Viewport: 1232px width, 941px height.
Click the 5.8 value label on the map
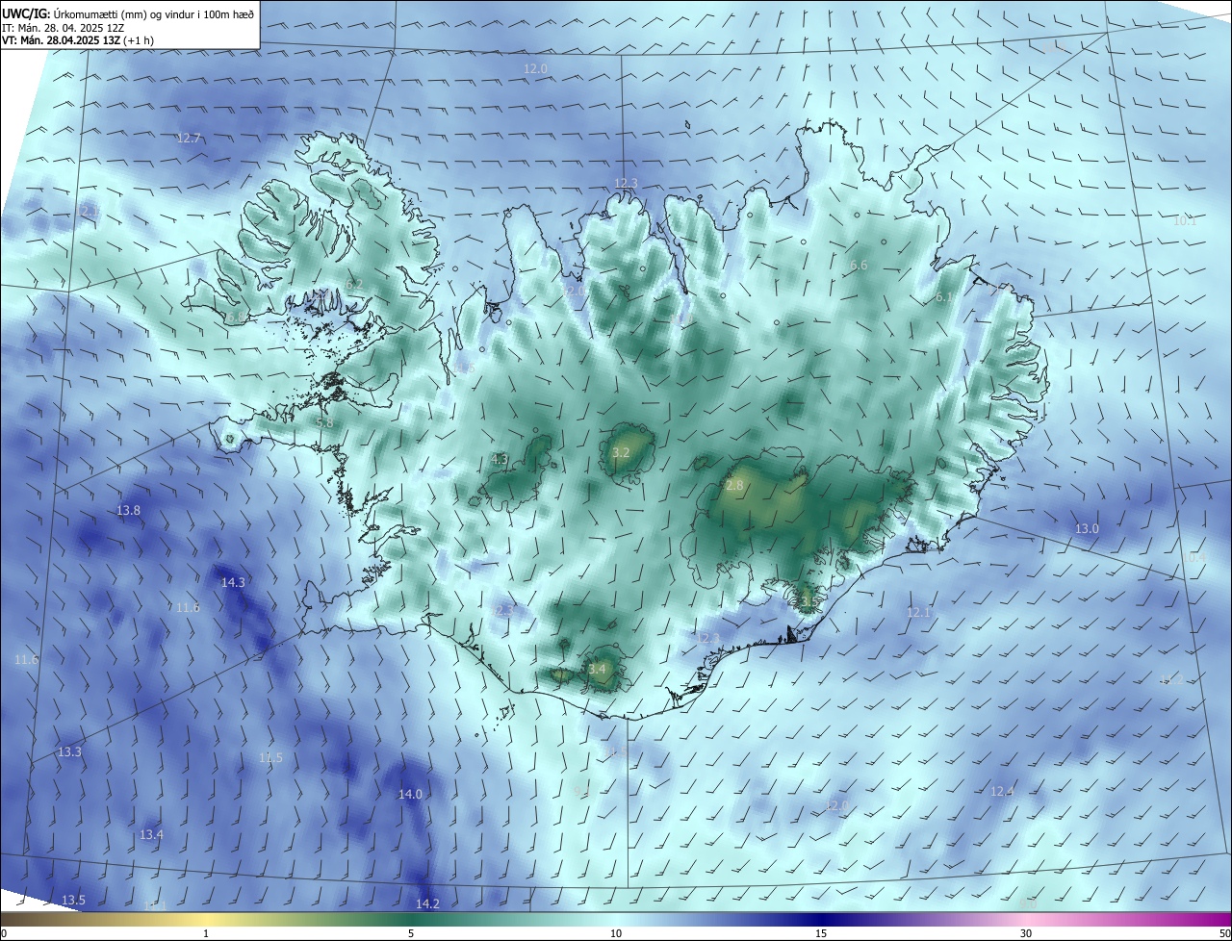324,422
